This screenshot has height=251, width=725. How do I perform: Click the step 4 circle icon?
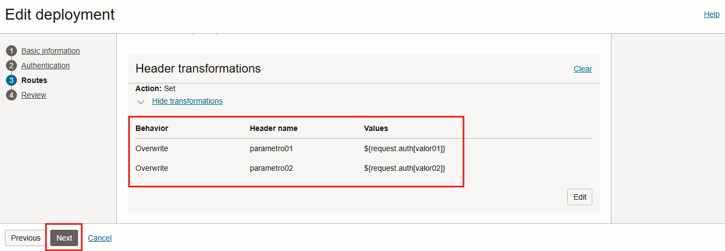point(11,95)
